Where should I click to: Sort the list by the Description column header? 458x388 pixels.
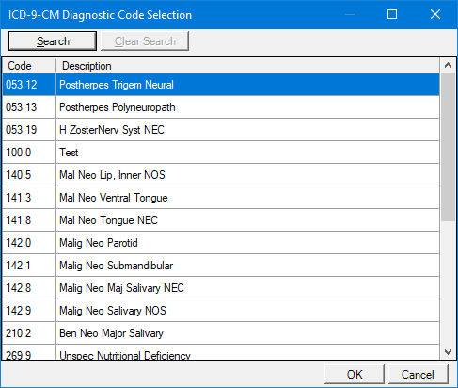pos(247,66)
